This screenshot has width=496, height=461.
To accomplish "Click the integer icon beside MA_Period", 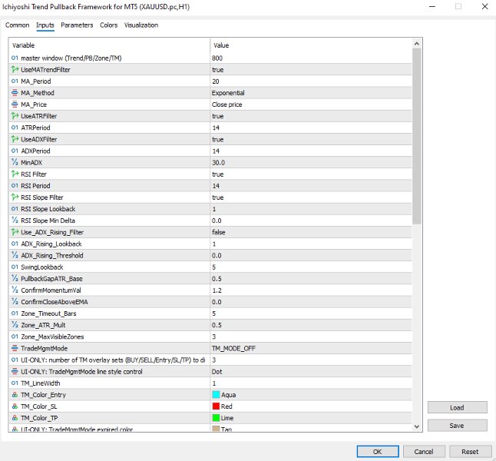I will tap(15, 81).
